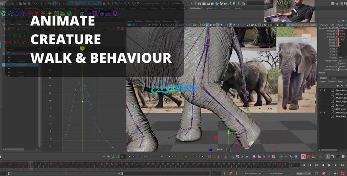
Task: Toggle the audio mute speaker icon
Action: pos(336,174)
